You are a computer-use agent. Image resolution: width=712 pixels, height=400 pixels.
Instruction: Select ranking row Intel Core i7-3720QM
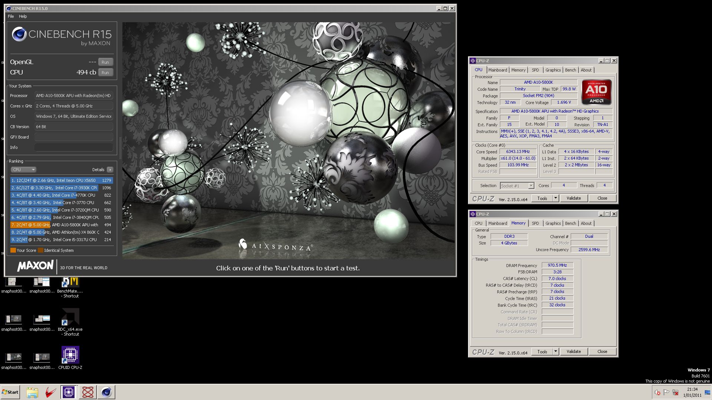62,210
